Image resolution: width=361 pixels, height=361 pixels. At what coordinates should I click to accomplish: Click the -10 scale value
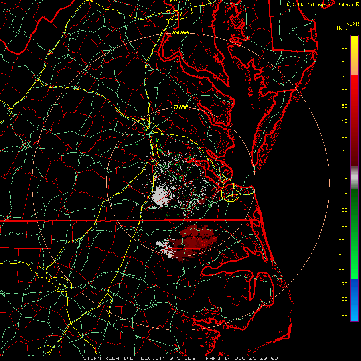343,195
